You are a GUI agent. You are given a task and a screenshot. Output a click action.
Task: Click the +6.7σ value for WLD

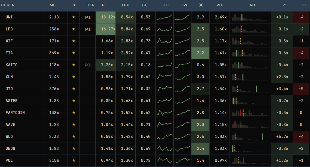pyautogui.click(x=282, y=137)
